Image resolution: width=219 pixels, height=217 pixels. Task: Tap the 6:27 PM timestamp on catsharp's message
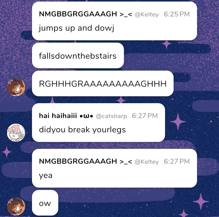145,116
